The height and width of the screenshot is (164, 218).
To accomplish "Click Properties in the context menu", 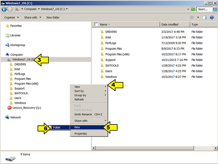I will (80, 134).
